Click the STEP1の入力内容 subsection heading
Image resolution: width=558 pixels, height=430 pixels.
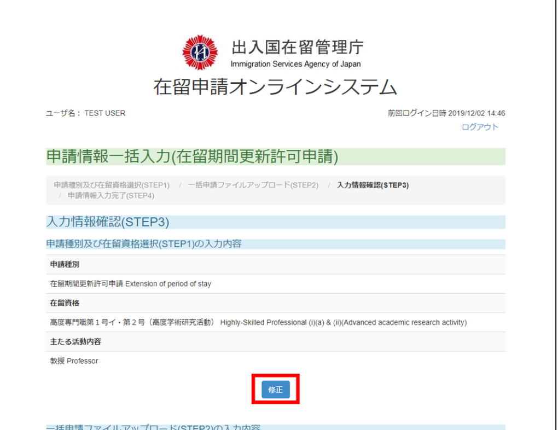(x=143, y=244)
